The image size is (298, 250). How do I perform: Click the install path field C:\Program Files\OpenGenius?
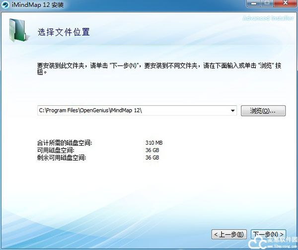point(137,111)
